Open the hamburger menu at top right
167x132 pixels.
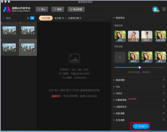click(x=164, y=9)
